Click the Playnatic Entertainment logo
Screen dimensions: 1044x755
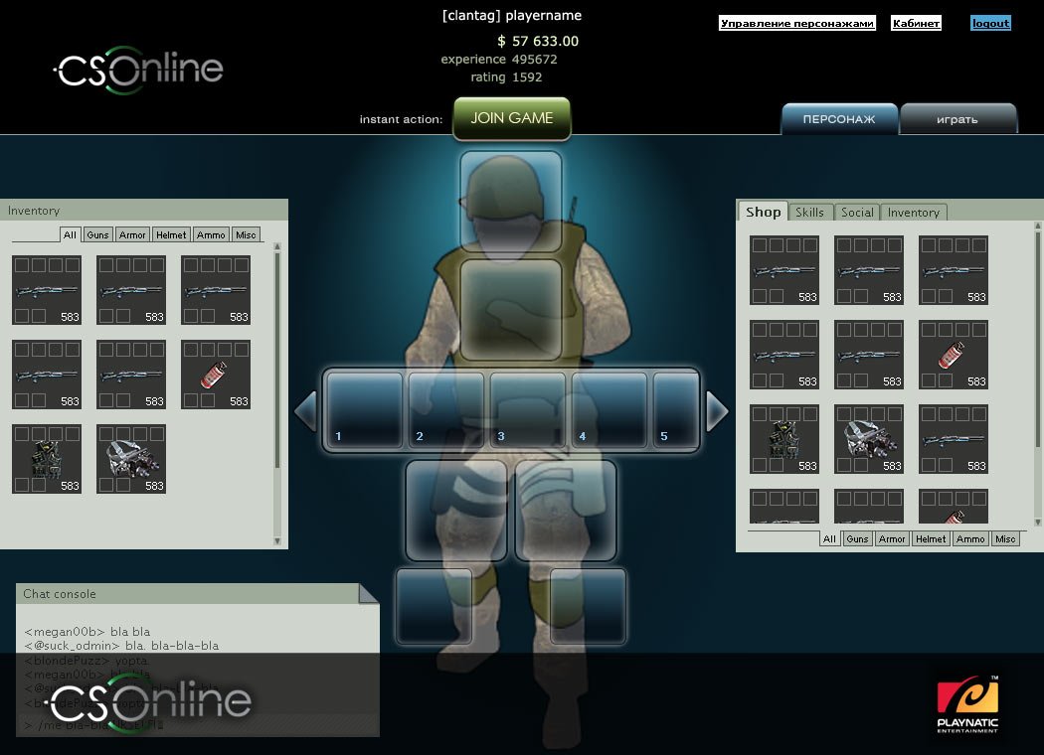967,703
